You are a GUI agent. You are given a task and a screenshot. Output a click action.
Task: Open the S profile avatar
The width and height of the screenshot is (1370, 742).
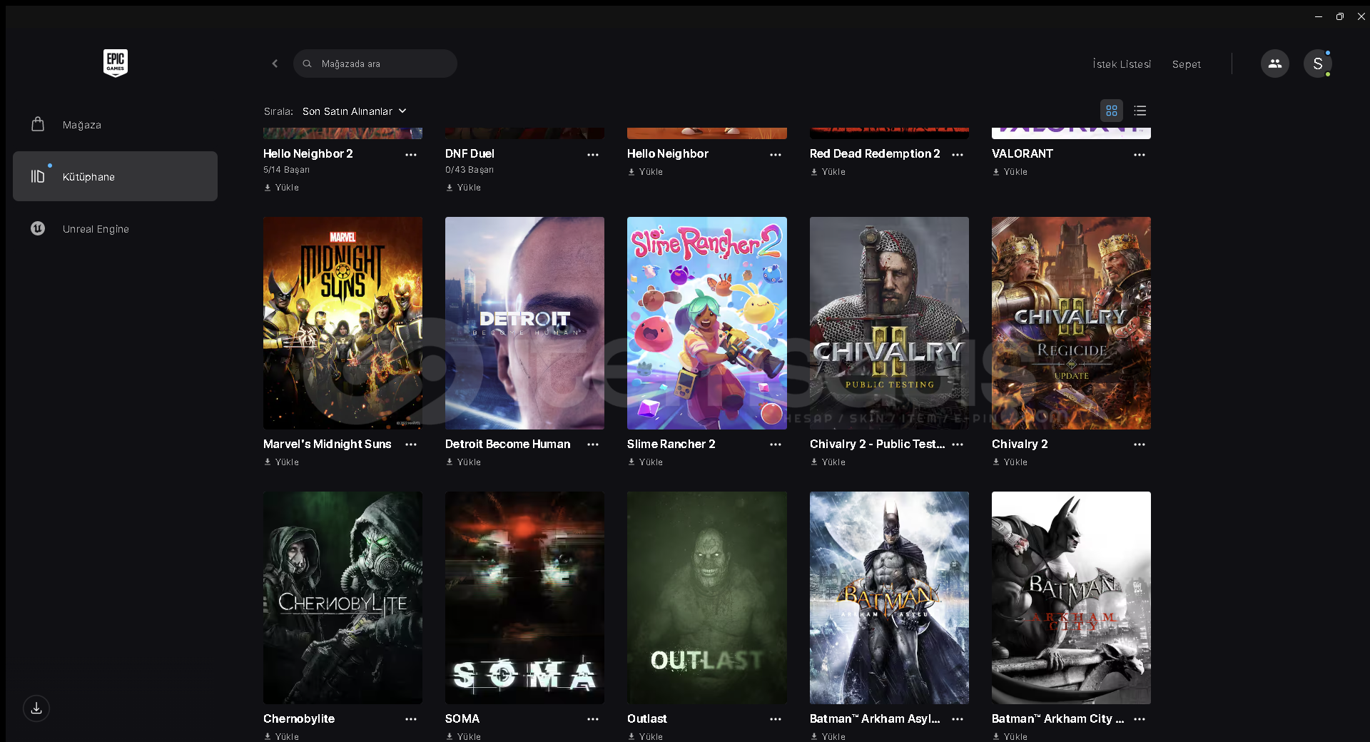pyautogui.click(x=1317, y=63)
